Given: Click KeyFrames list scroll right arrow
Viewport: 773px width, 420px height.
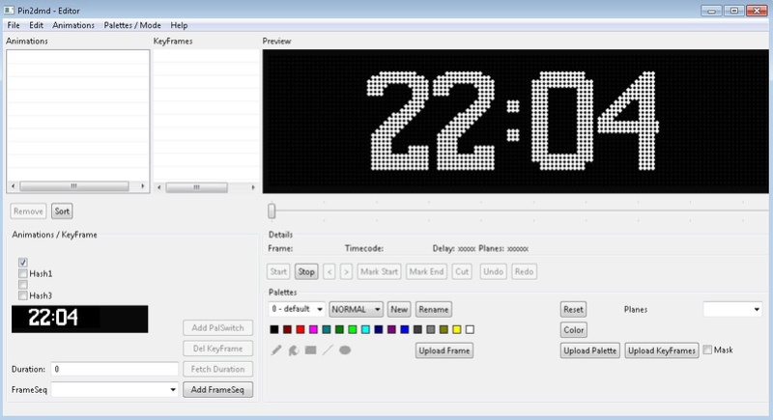Looking at the screenshot, I should [x=253, y=187].
